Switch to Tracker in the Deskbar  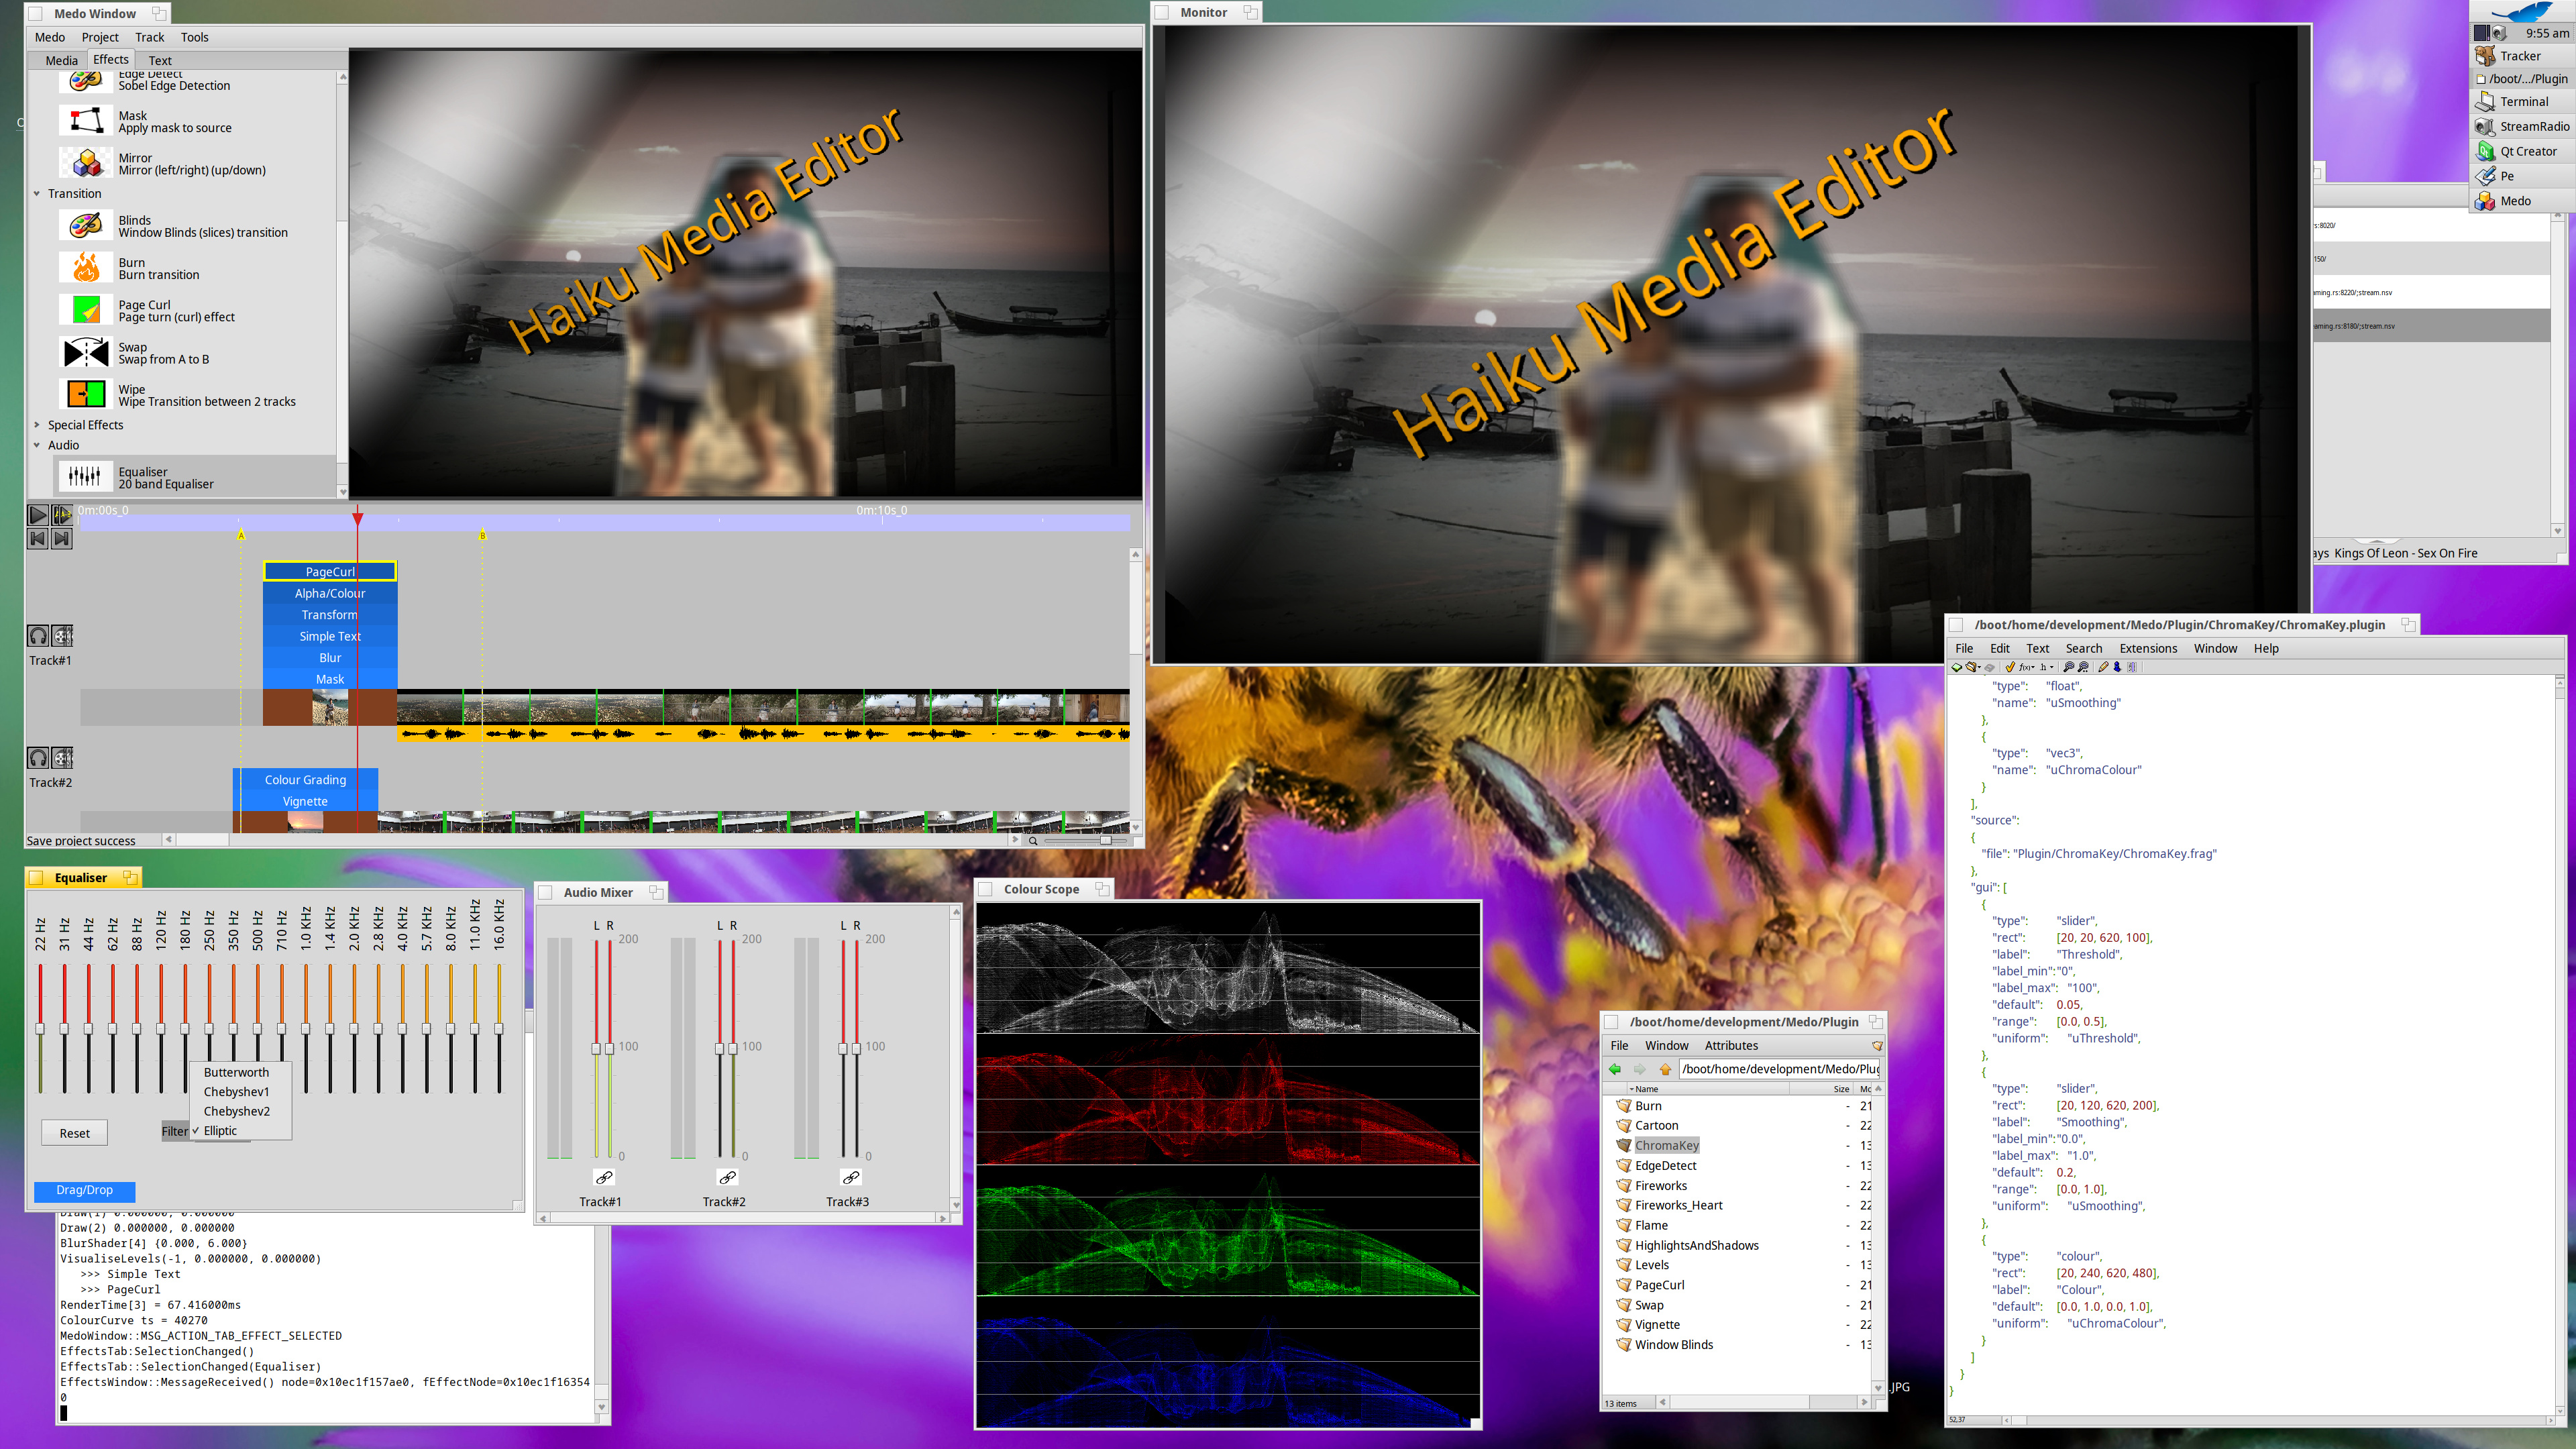pyautogui.click(x=2522, y=56)
